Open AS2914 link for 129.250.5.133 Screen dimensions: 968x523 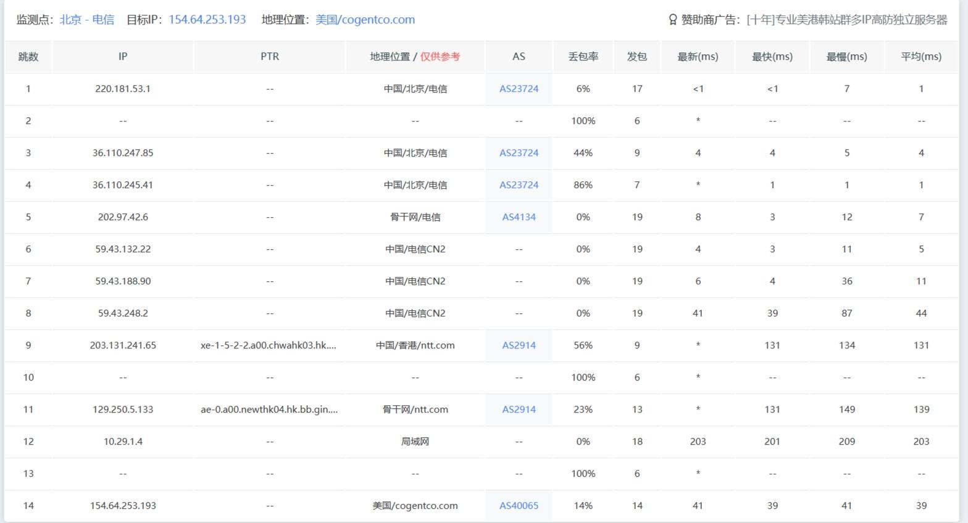tap(519, 410)
